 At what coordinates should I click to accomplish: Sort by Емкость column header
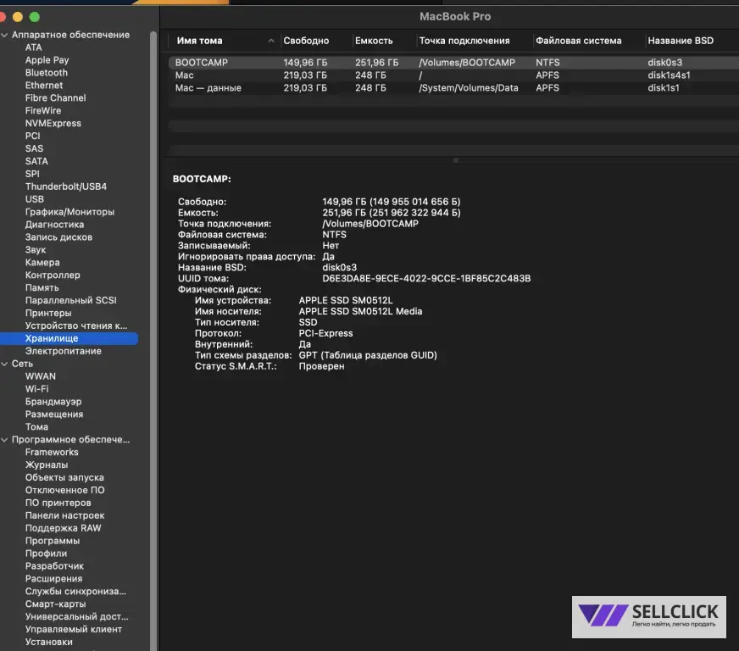[374, 41]
